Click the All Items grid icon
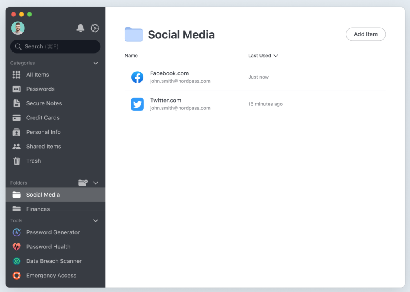Image resolution: width=410 pixels, height=292 pixels. 16,75
